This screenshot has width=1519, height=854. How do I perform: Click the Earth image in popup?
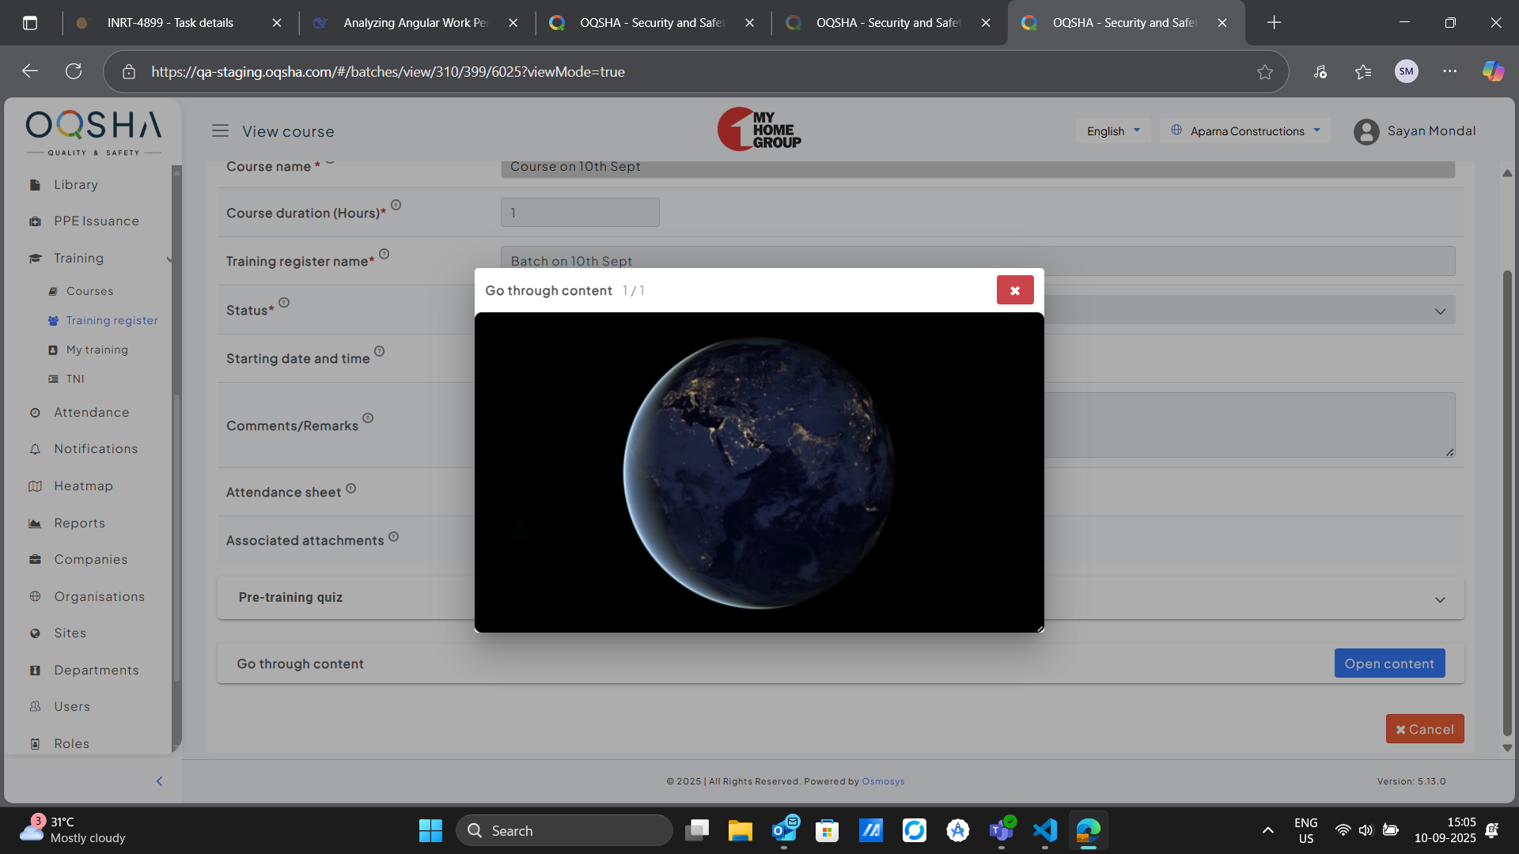pyautogui.click(x=759, y=473)
